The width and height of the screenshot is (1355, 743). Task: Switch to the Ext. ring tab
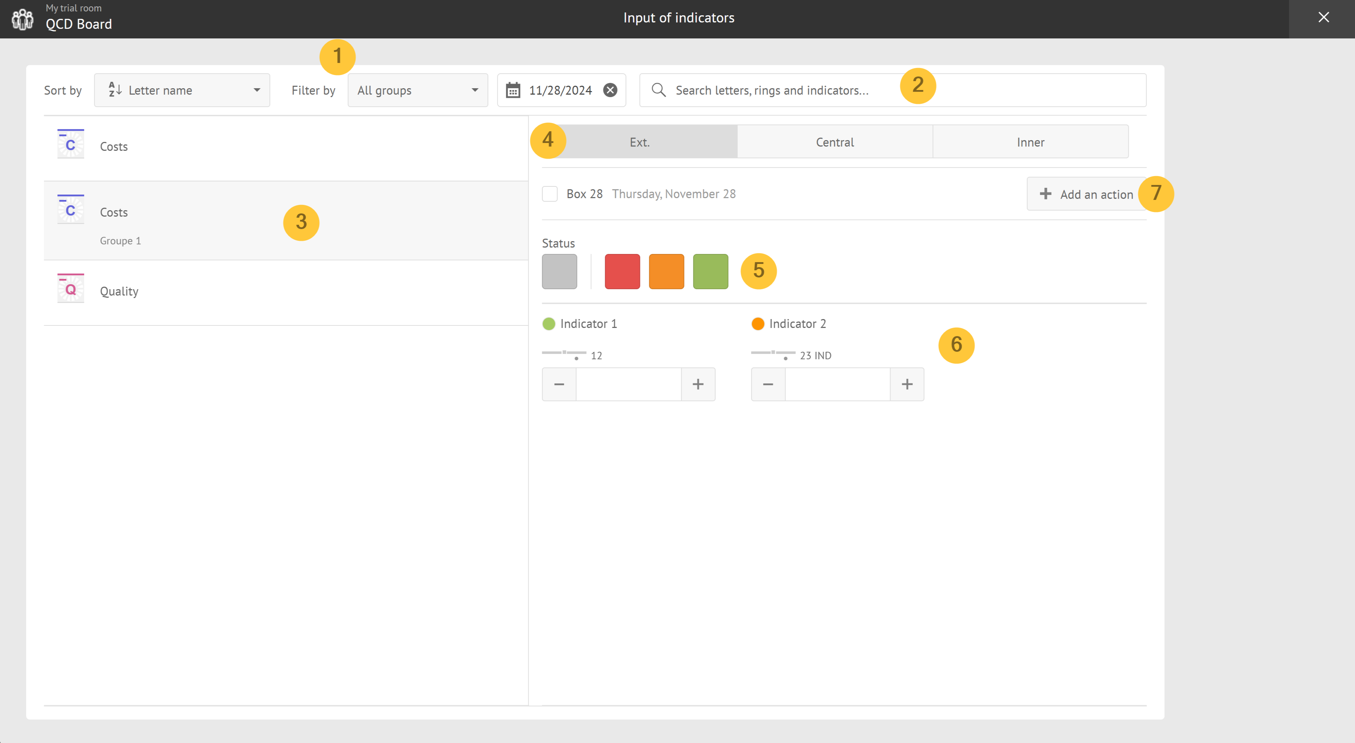pos(639,142)
